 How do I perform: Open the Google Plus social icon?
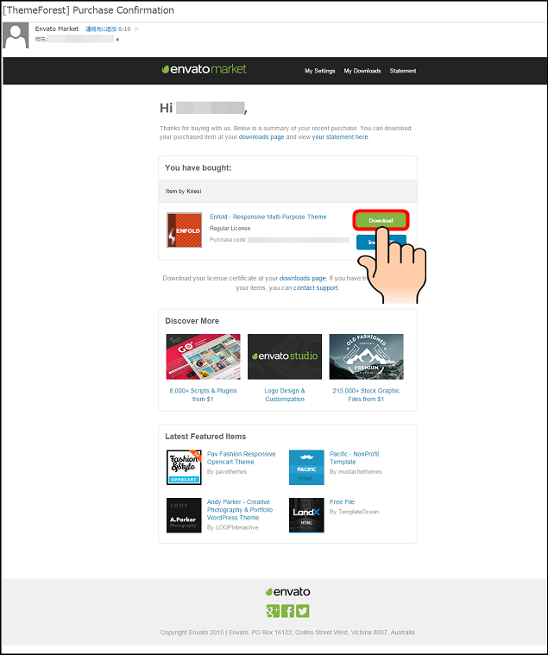(x=273, y=611)
